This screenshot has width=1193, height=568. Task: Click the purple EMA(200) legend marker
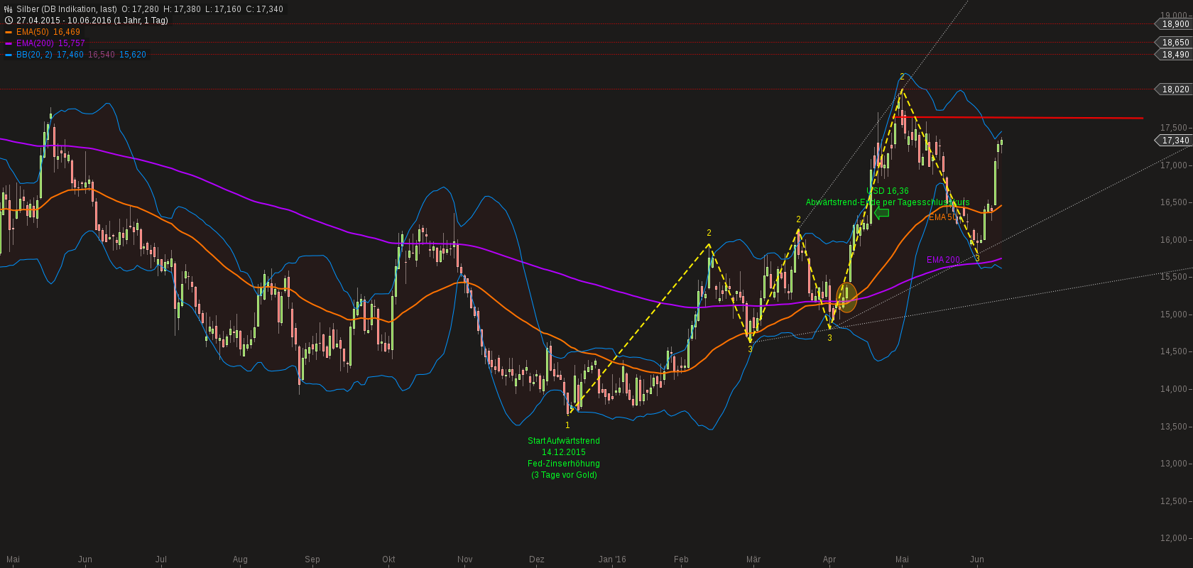9,43
